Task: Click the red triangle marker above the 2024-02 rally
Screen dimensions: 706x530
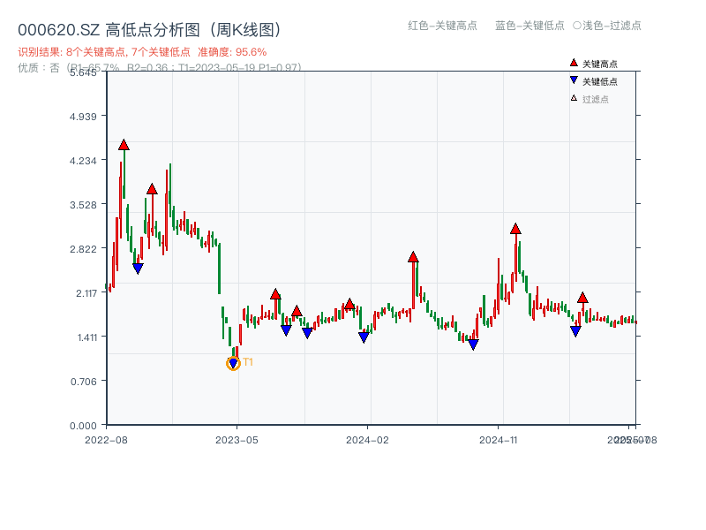Action: pos(411,257)
